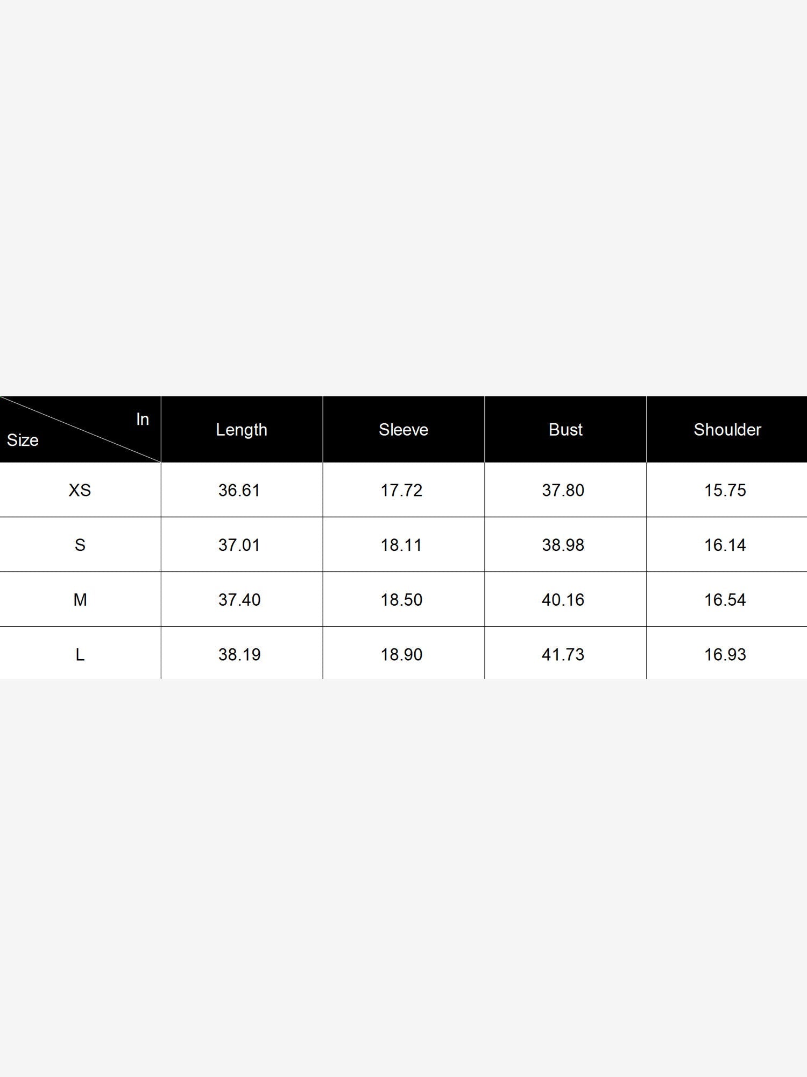This screenshot has width=807, height=1077.
Task: Click the M length value 37.40
Action: tap(239, 599)
